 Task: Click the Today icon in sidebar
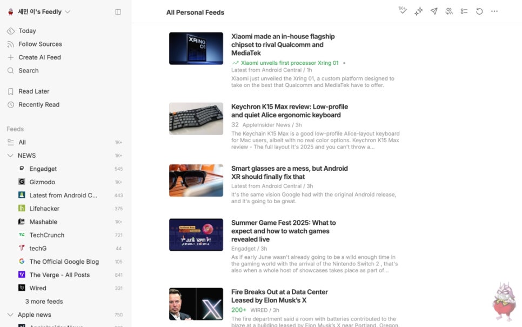click(x=11, y=31)
